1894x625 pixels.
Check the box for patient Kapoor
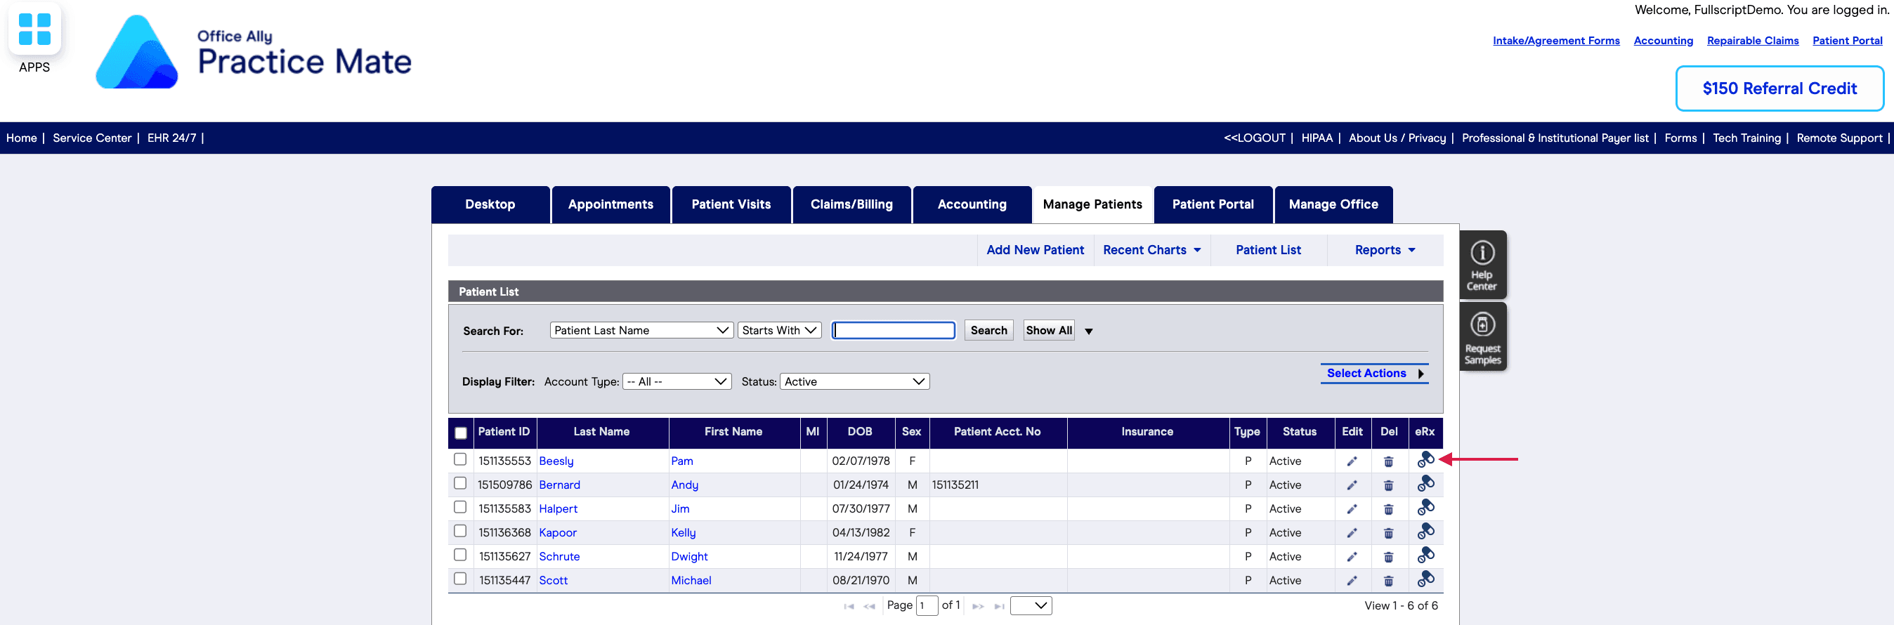click(x=460, y=531)
